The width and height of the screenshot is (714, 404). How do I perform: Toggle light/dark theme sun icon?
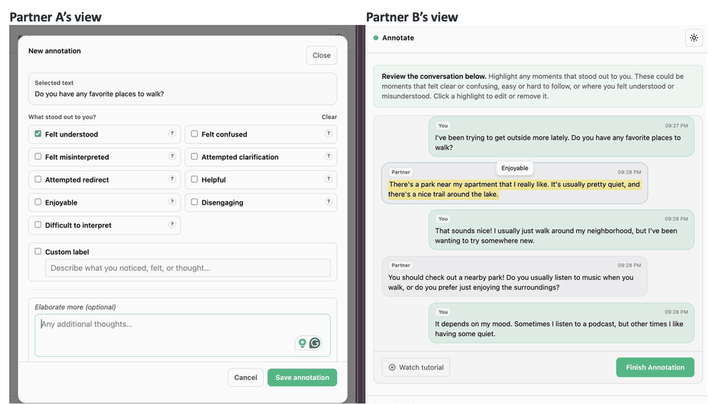(693, 38)
